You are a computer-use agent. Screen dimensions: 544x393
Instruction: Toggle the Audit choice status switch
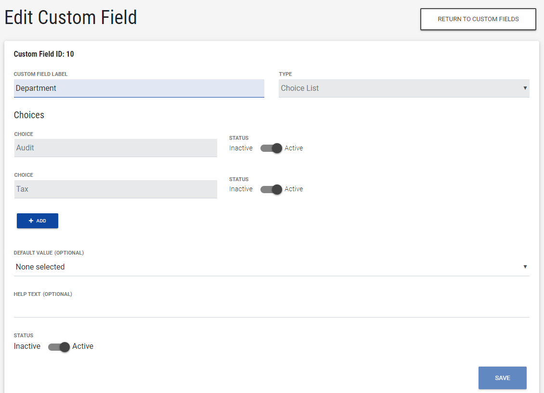[271, 148]
